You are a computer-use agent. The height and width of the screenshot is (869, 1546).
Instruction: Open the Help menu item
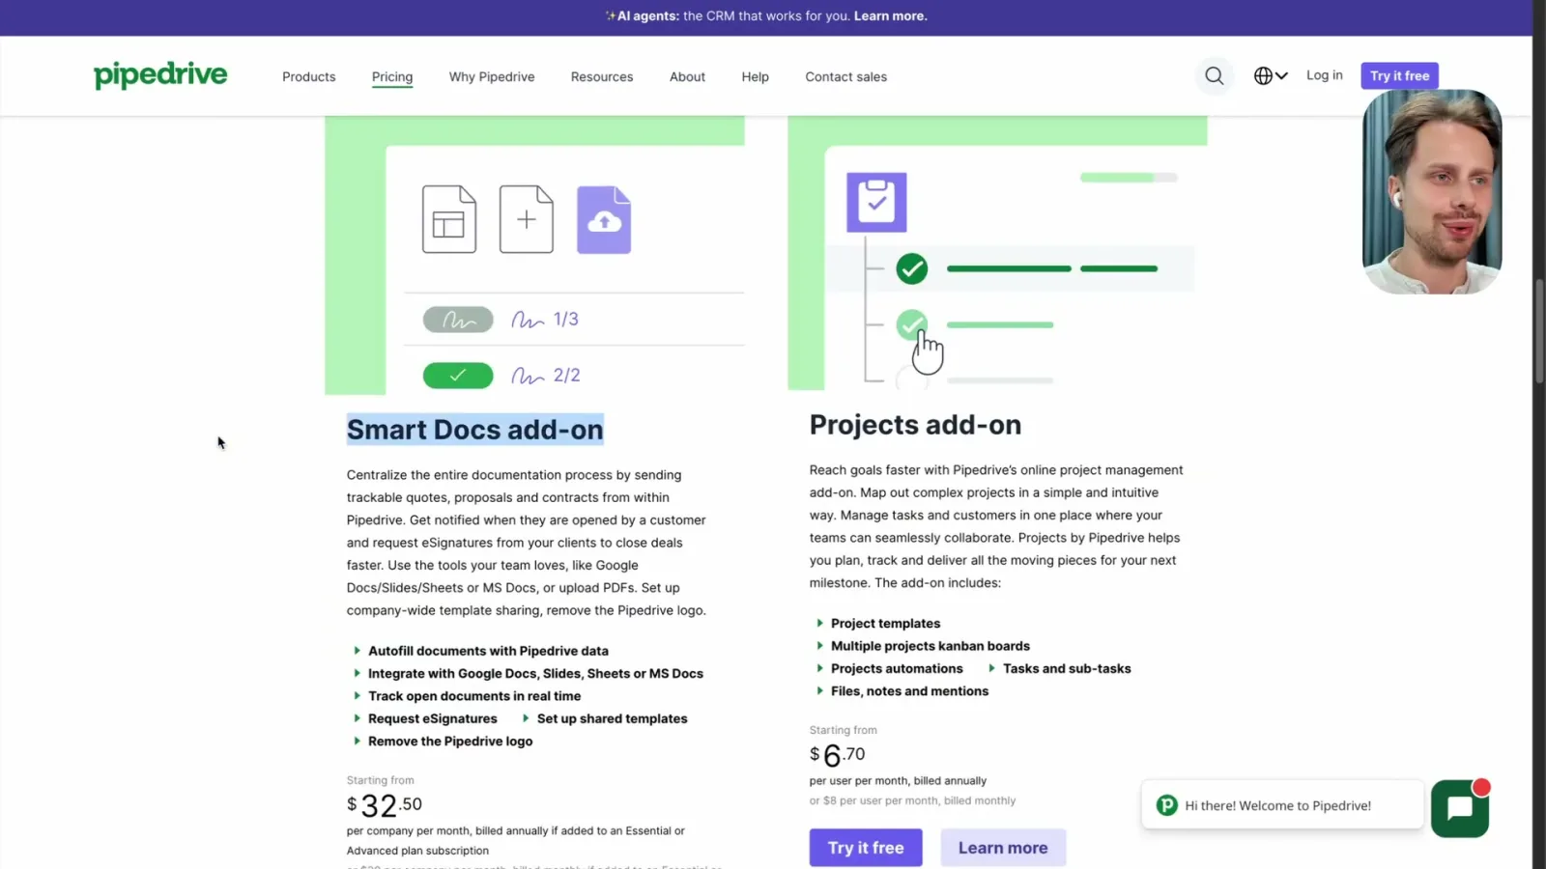click(756, 76)
